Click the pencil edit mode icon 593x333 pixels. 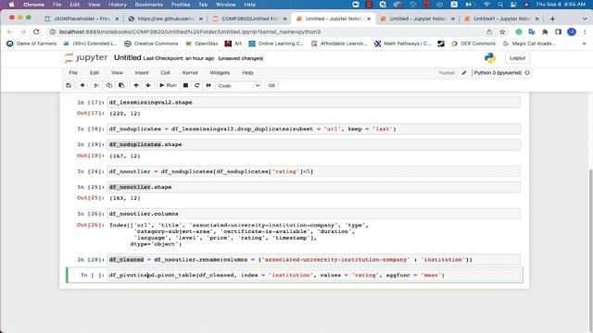point(464,72)
